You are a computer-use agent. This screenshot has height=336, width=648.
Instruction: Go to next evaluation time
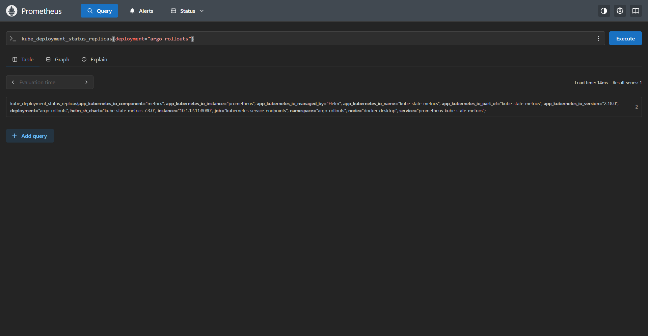point(86,82)
